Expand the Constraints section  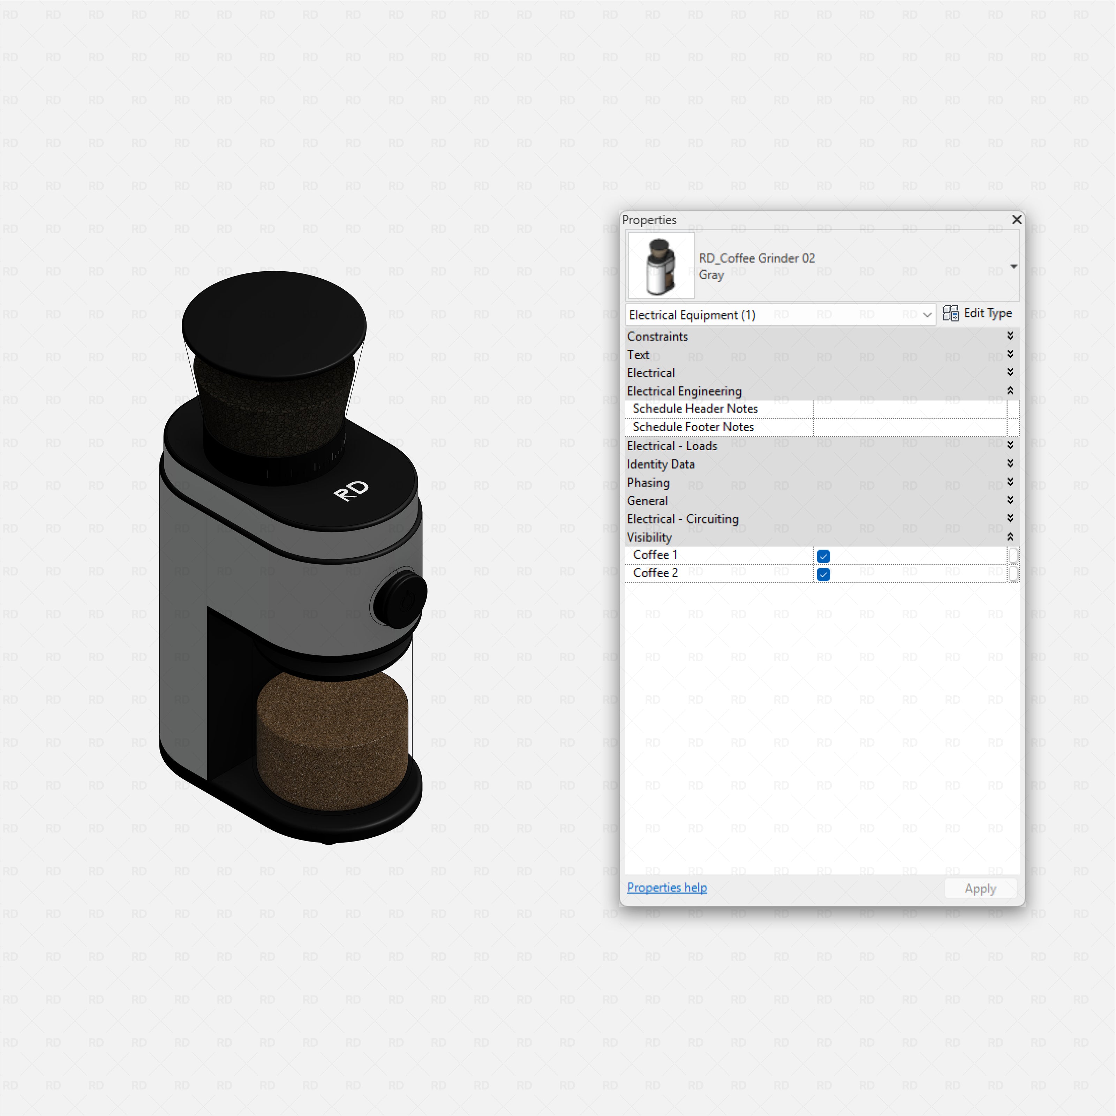[x=1010, y=335]
